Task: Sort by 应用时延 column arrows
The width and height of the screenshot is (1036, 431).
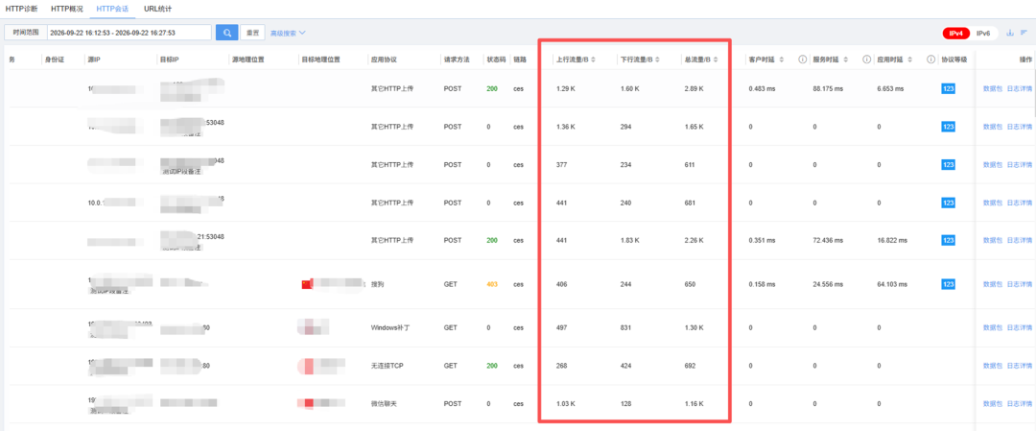Action: click(909, 60)
